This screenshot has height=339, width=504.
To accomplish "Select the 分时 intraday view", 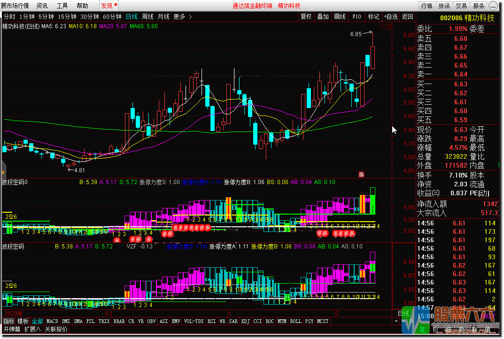I will 9,16.
